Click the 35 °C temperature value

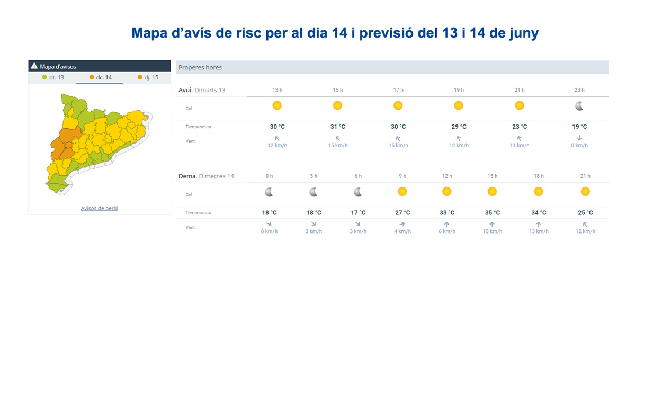(x=493, y=213)
